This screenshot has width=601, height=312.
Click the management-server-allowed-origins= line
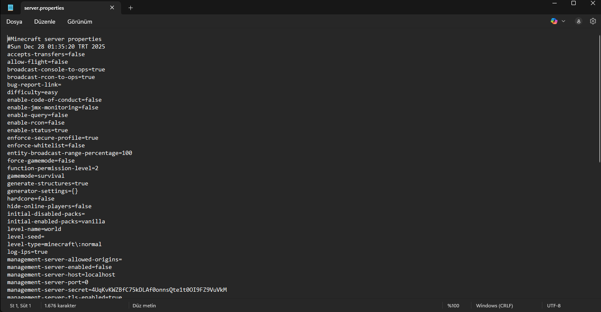pos(65,259)
